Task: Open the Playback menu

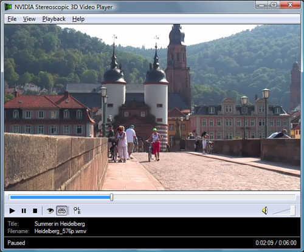Action: tap(54, 19)
